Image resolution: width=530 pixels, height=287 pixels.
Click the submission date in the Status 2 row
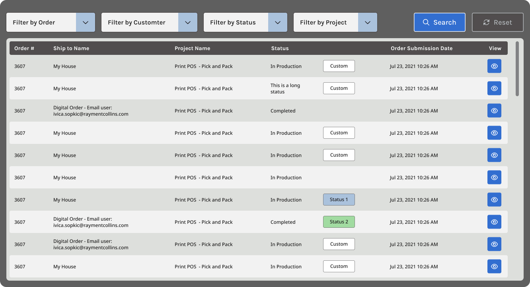414,222
